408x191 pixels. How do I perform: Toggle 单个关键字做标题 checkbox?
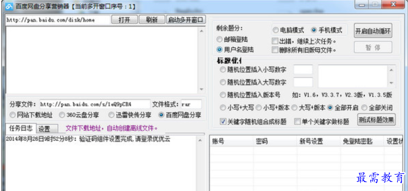(x=322, y=122)
